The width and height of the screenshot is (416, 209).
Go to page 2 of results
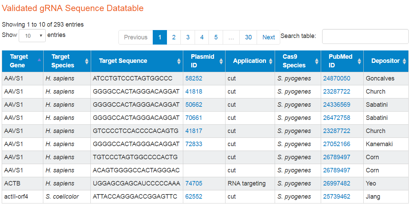pos(174,37)
